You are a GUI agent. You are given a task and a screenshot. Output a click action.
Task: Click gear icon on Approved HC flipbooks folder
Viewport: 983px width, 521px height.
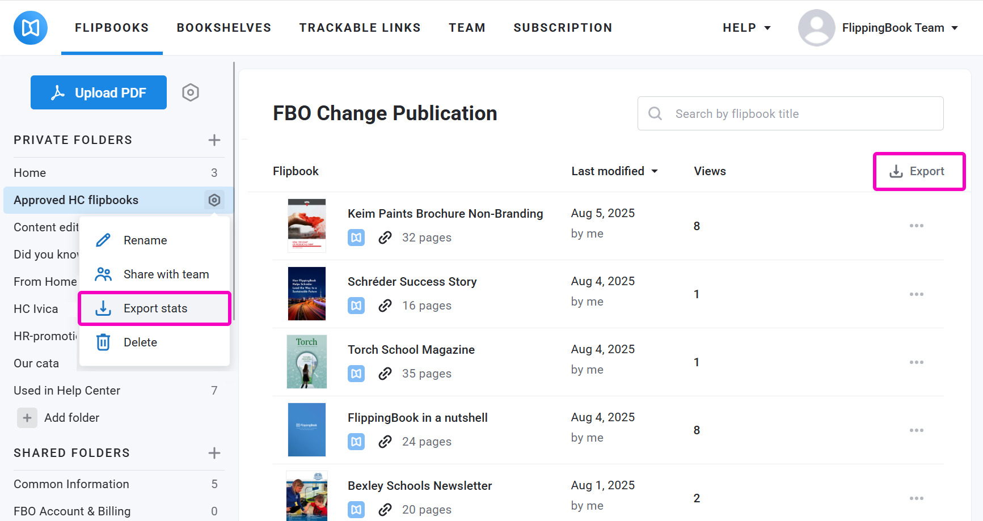[214, 200]
